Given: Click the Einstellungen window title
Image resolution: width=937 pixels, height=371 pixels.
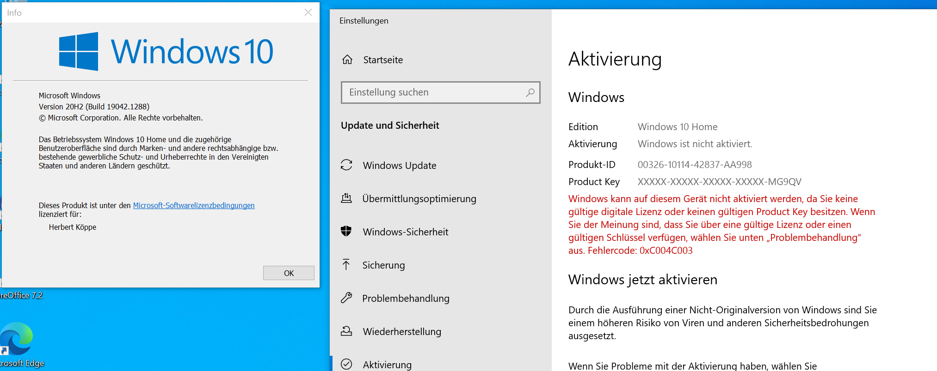Looking at the screenshot, I should (x=364, y=21).
